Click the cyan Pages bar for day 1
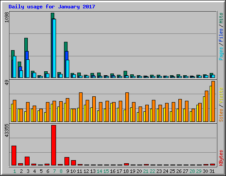Viewport: 226px width, 176px height. tap(15, 67)
